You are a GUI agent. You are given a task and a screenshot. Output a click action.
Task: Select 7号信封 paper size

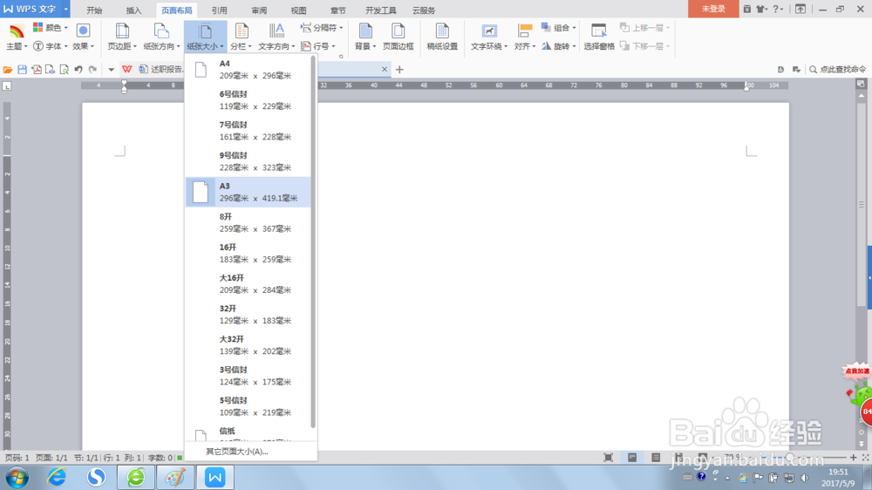(x=248, y=131)
